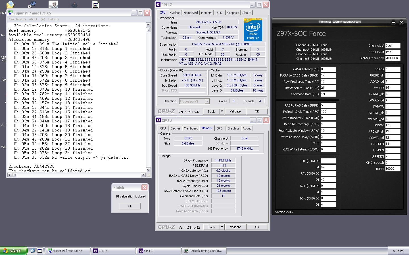Click the Multiplier value x 53.0

point(192,80)
